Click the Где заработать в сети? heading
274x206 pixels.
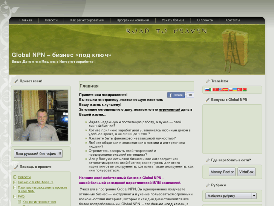coord(231,160)
